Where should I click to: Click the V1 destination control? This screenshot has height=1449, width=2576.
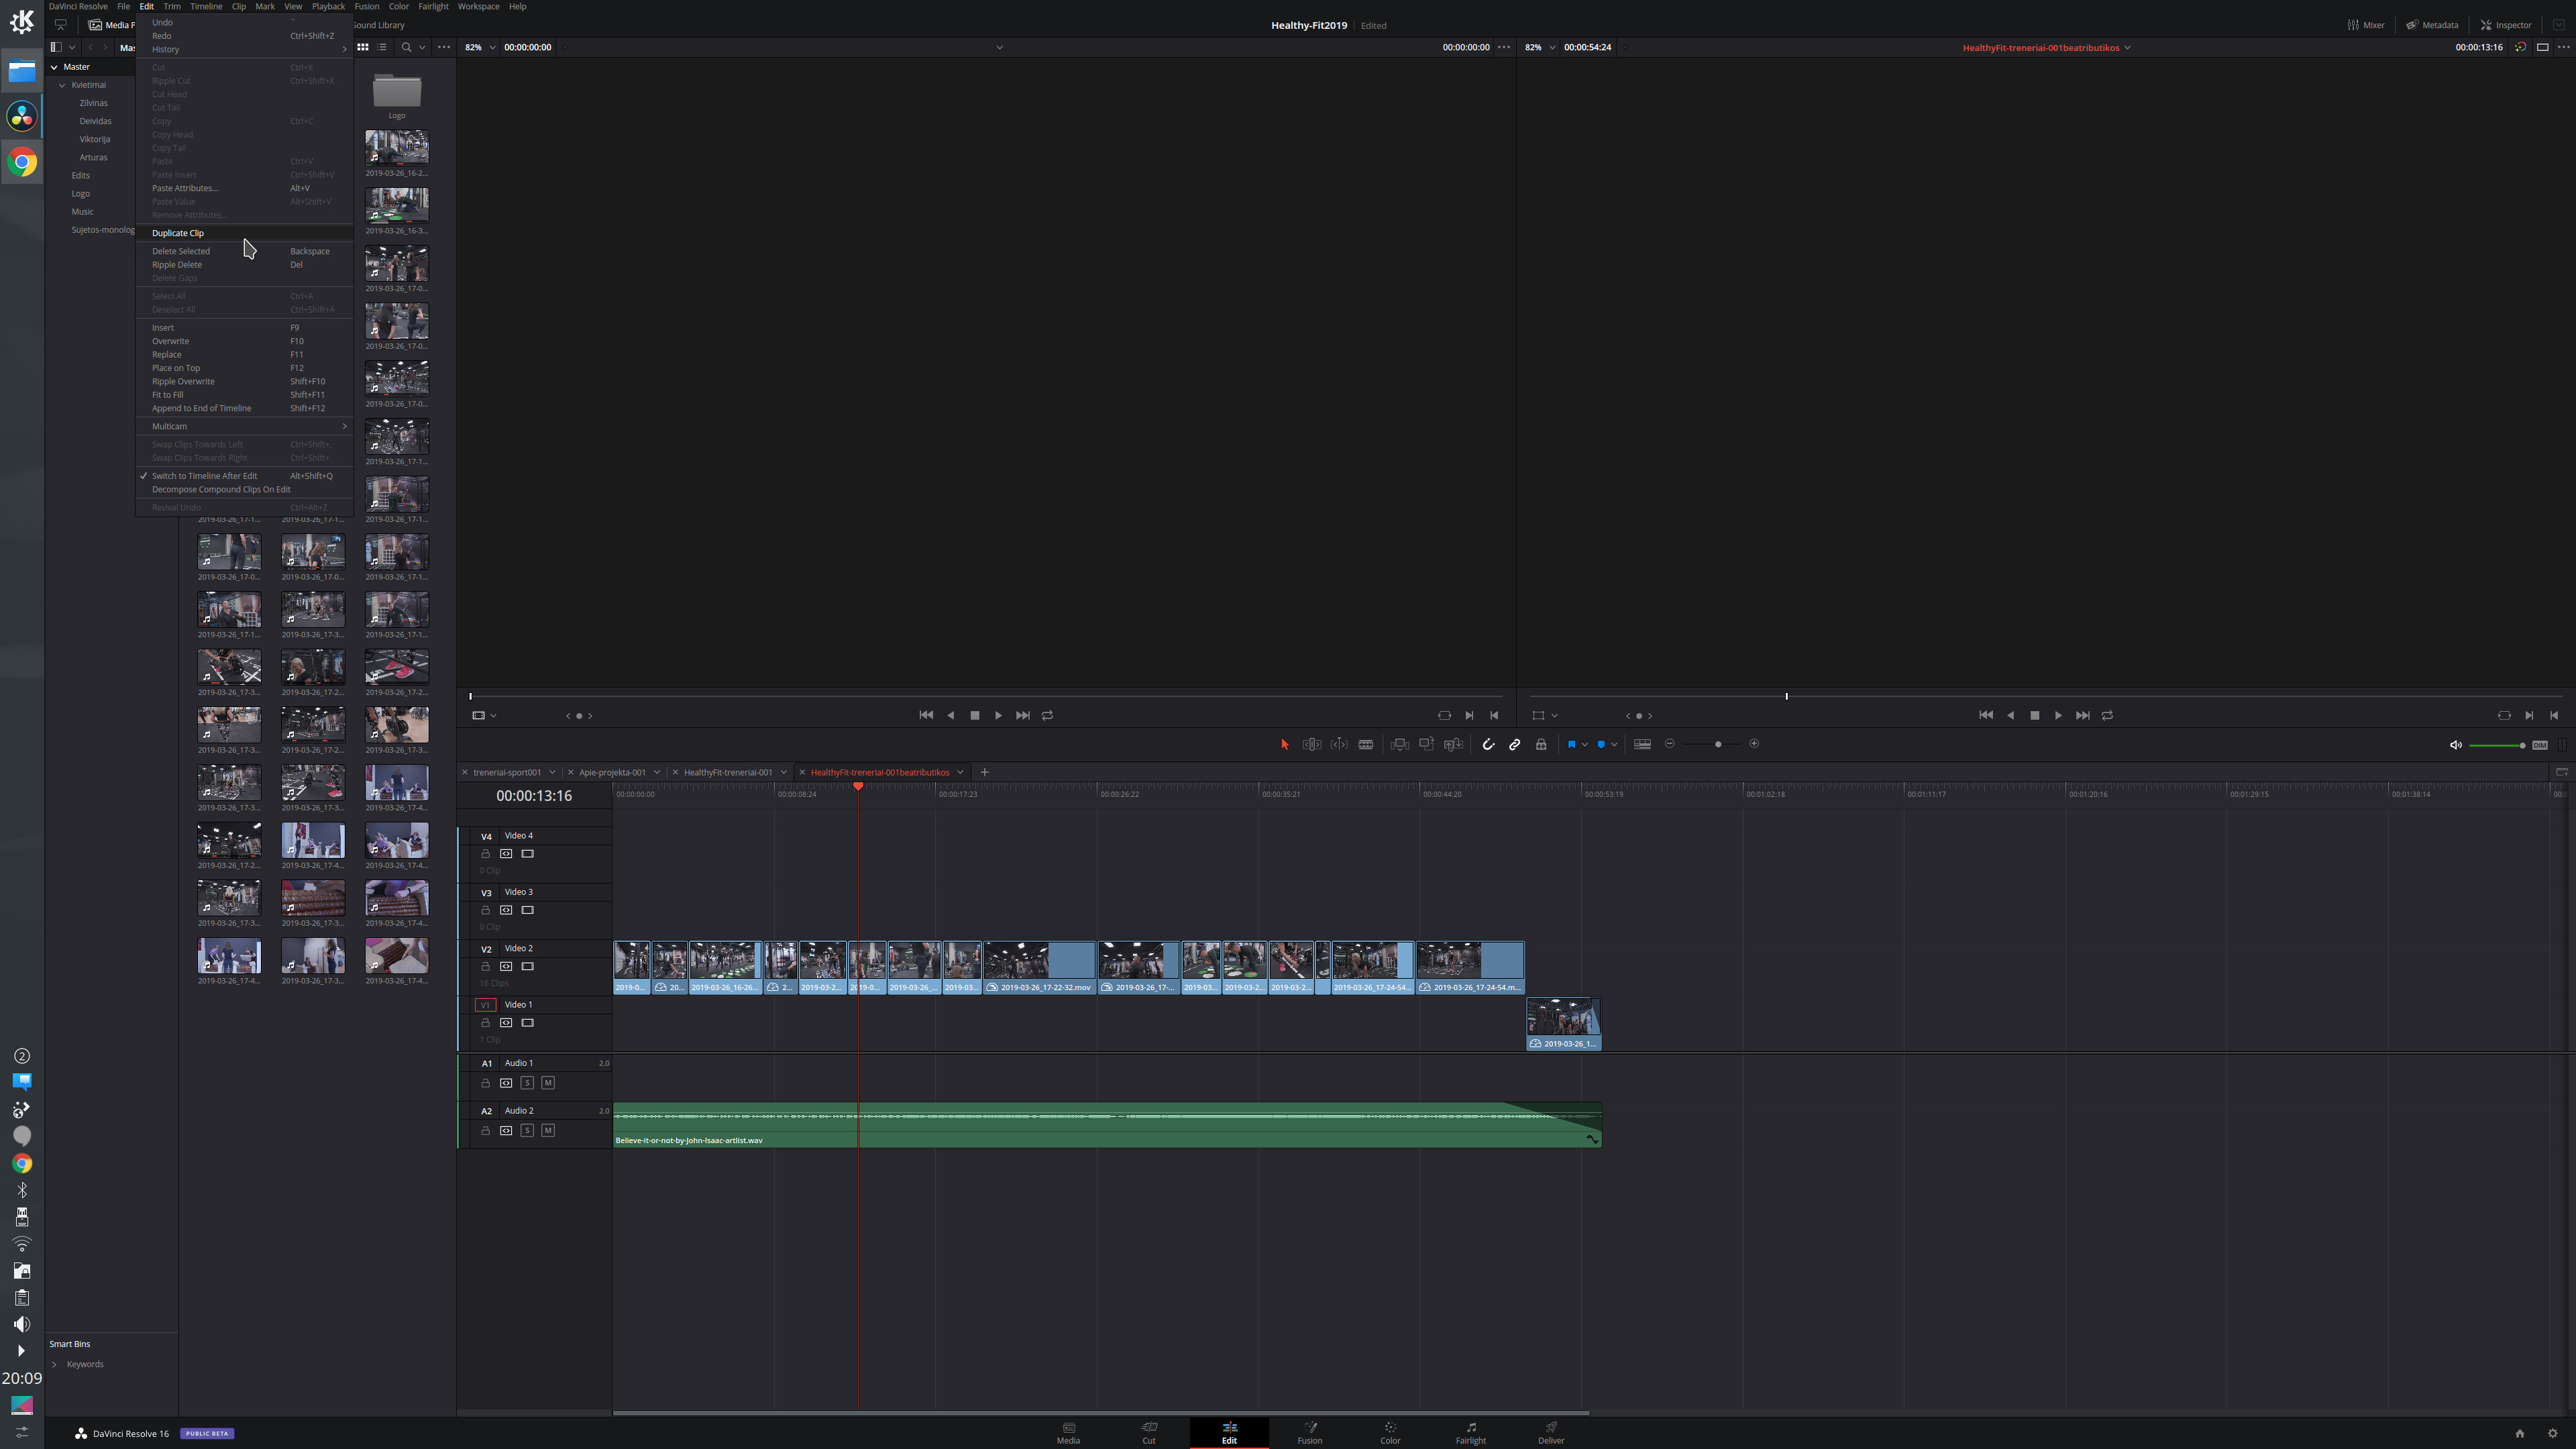485,1005
